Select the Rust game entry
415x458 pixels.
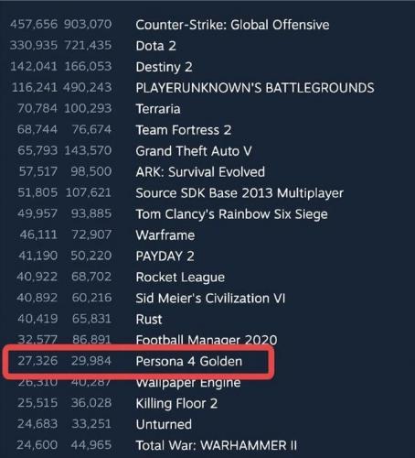(x=149, y=320)
